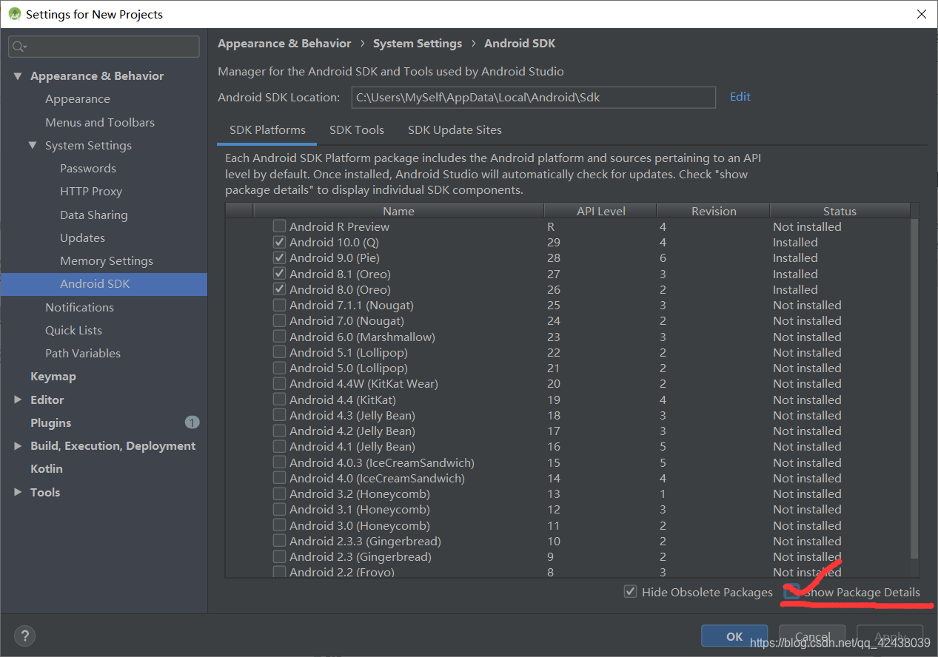Collapse the System Settings tree arrow
This screenshot has height=657, width=938.
pyautogui.click(x=33, y=146)
